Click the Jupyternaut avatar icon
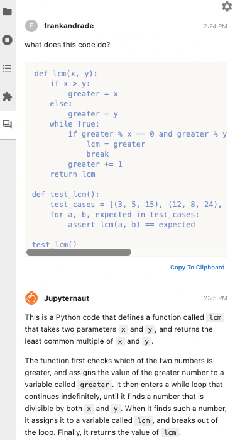235x440 pixels. (x=31, y=298)
